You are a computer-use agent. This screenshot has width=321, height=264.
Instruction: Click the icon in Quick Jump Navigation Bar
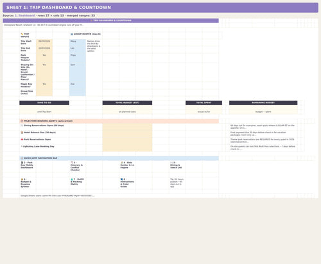coord(22,158)
